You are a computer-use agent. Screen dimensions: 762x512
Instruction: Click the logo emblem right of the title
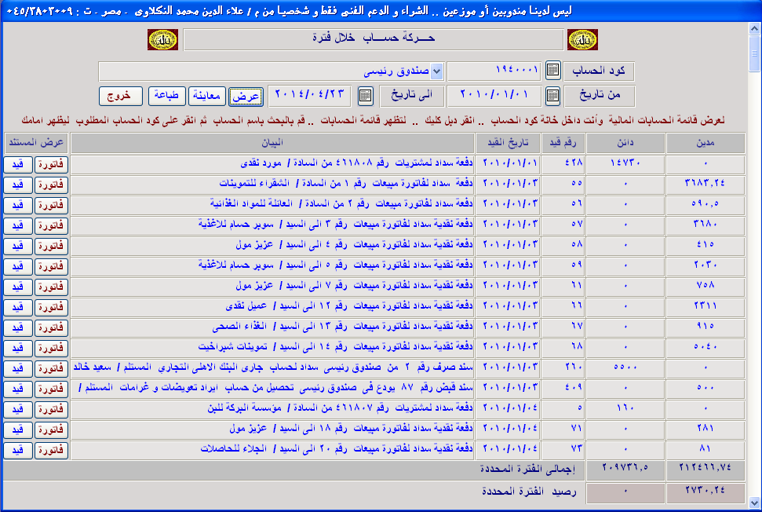[582, 39]
